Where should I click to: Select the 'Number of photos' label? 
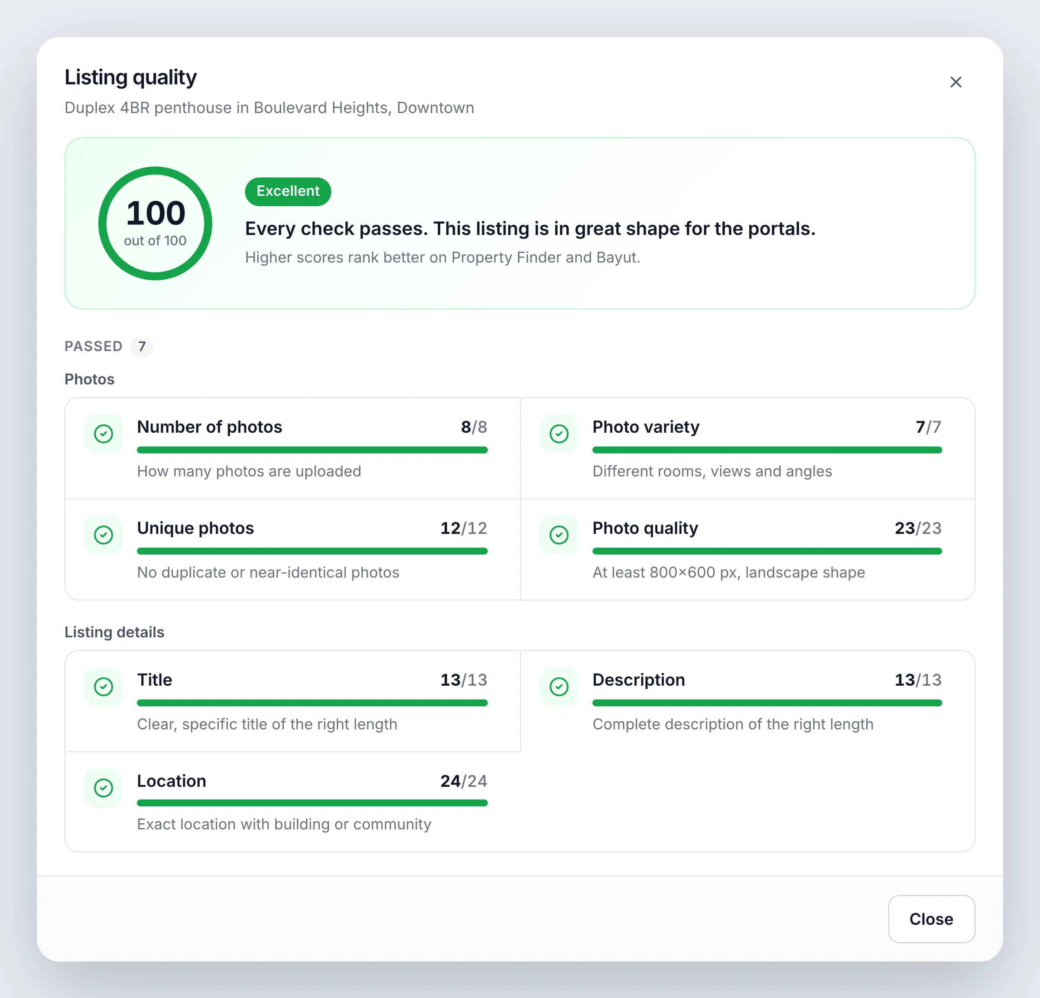[210, 427]
